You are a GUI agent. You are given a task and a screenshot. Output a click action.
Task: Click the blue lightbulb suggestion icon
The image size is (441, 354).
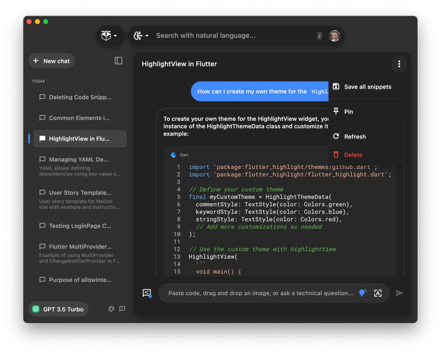tap(363, 293)
